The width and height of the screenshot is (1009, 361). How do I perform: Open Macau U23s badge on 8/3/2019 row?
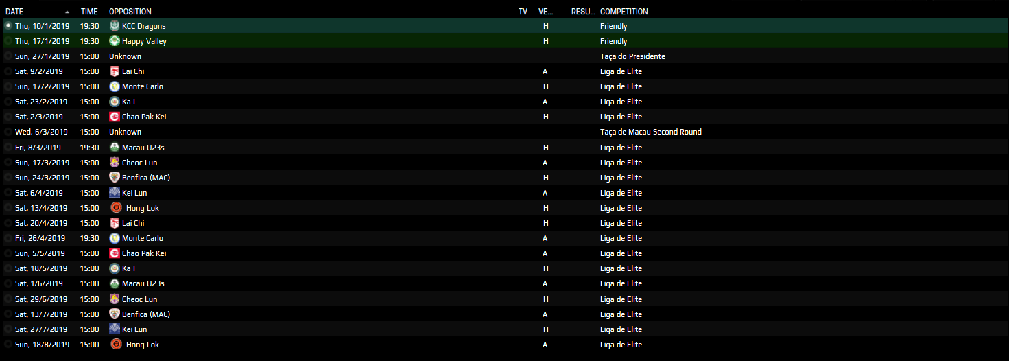coord(115,148)
